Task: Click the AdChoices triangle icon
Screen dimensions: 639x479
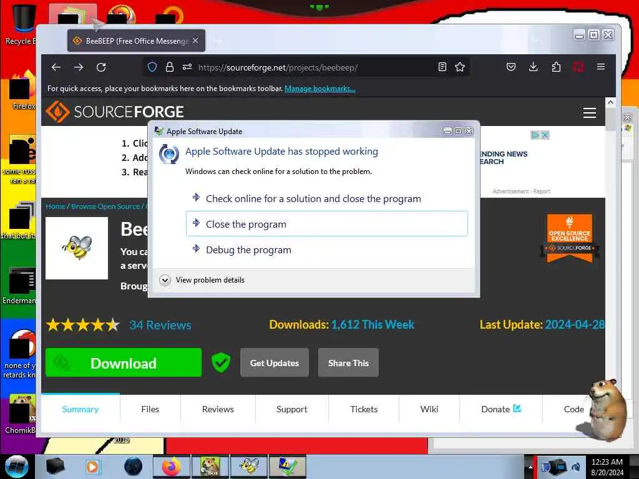Action: tap(535, 135)
